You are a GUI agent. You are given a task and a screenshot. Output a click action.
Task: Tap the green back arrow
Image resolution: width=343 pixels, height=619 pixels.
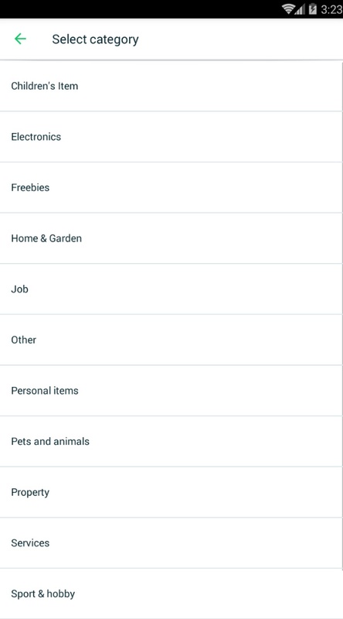(20, 39)
